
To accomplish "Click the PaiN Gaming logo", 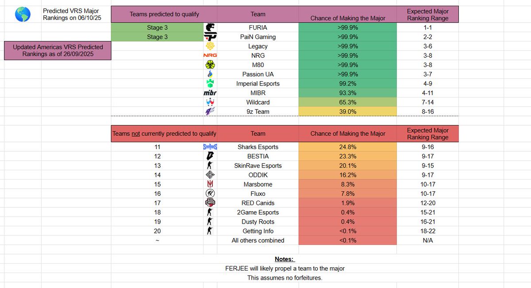I will (210, 37).
